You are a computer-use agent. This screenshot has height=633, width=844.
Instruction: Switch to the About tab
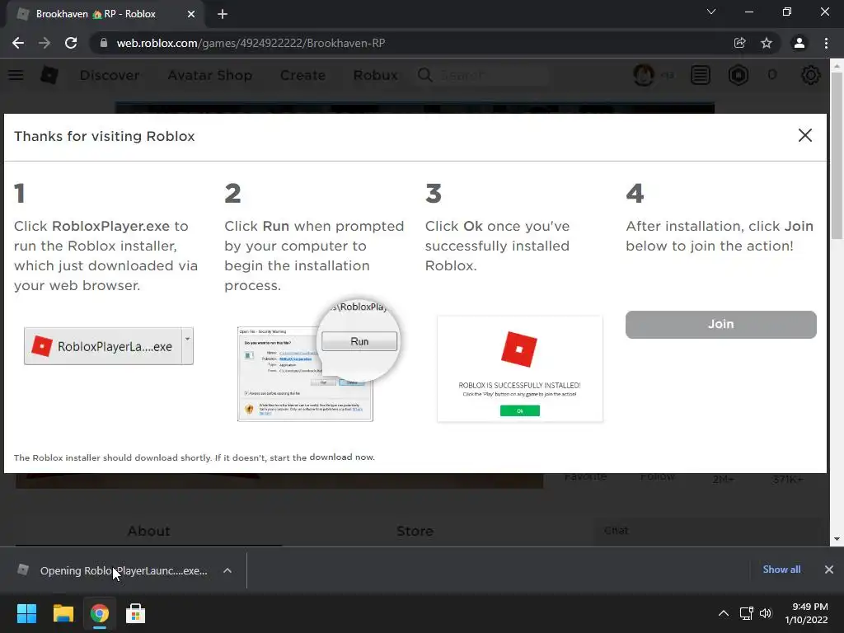(148, 531)
